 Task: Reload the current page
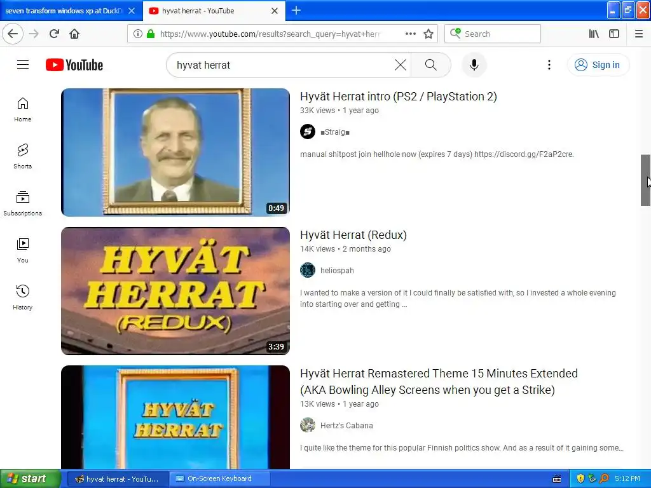55,34
